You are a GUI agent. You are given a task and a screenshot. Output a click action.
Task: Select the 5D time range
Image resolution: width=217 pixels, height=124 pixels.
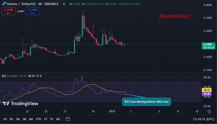click(11, 119)
